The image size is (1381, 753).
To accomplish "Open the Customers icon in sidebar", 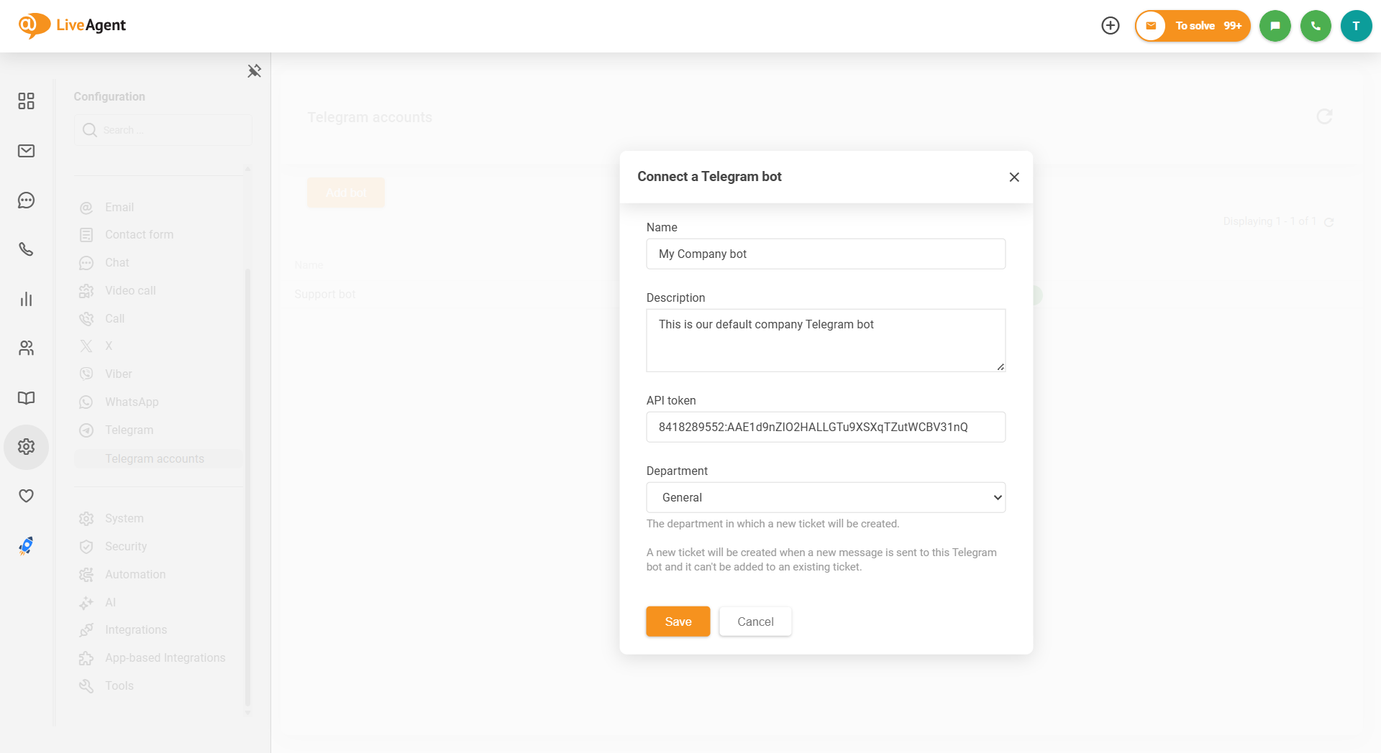I will point(26,348).
